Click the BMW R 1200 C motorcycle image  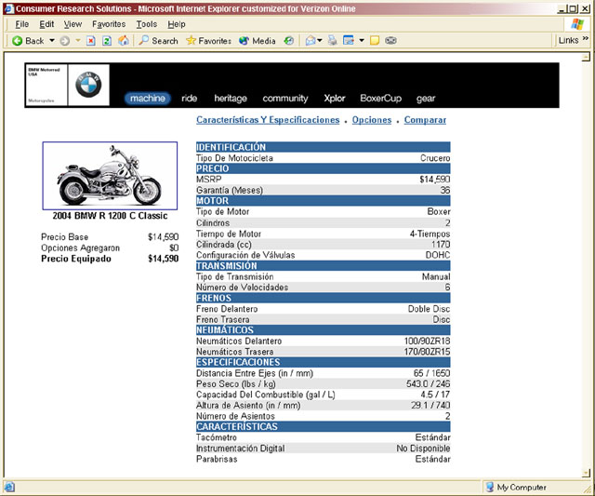pos(110,176)
